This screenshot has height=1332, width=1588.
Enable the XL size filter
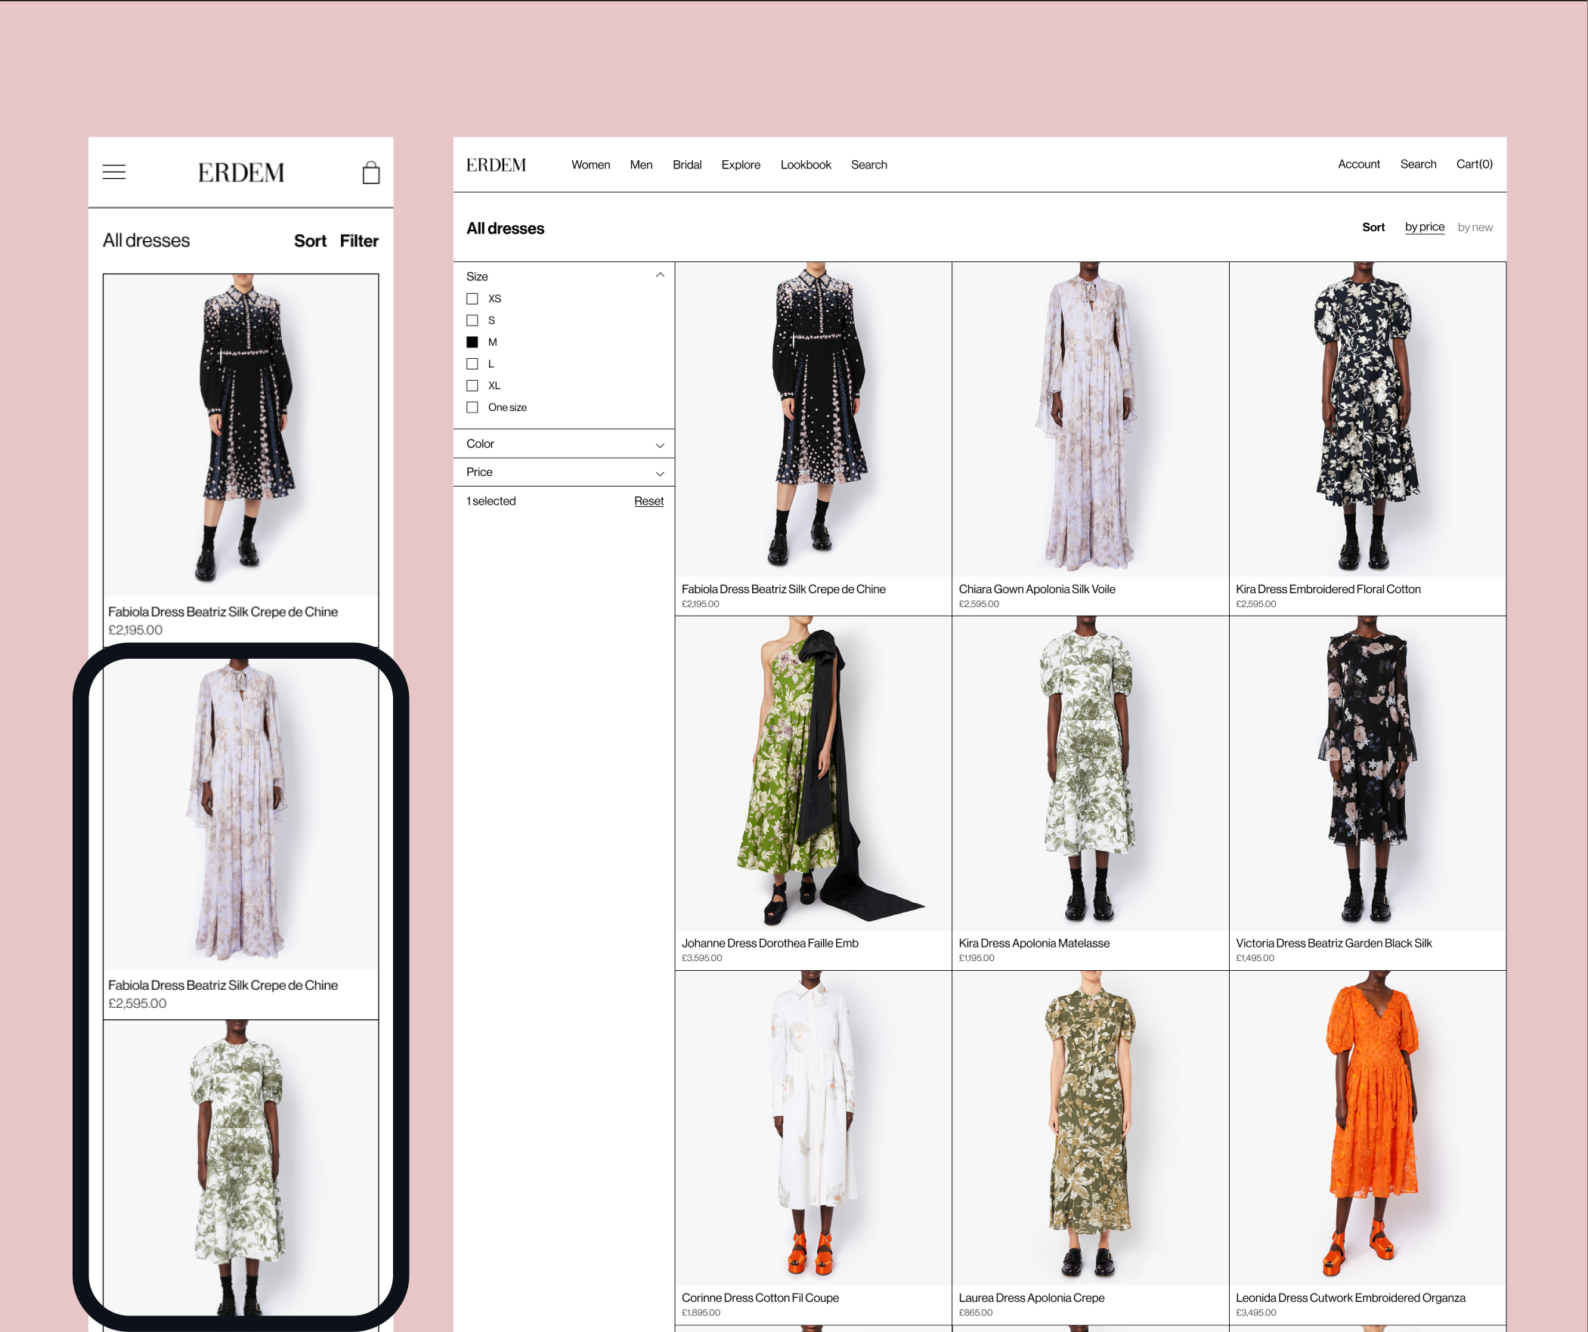tap(472, 385)
